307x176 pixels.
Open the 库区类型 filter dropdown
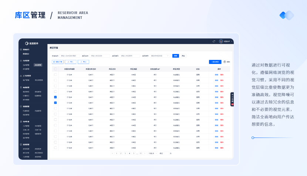160,56
